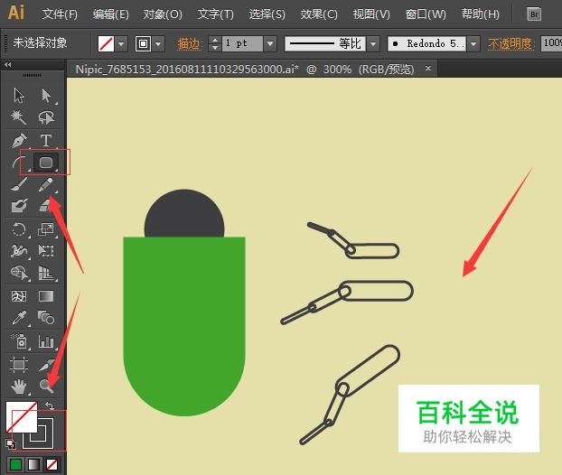Select the Zoom tool
The height and width of the screenshot is (475, 562).
coord(46,387)
